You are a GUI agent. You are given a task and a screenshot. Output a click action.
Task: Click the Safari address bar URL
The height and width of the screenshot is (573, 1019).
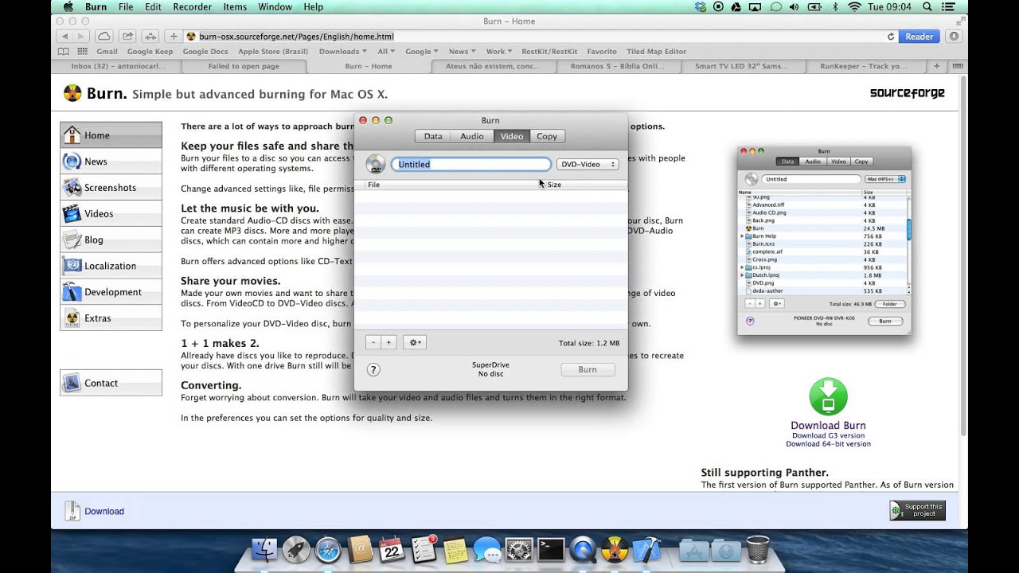(x=296, y=37)
